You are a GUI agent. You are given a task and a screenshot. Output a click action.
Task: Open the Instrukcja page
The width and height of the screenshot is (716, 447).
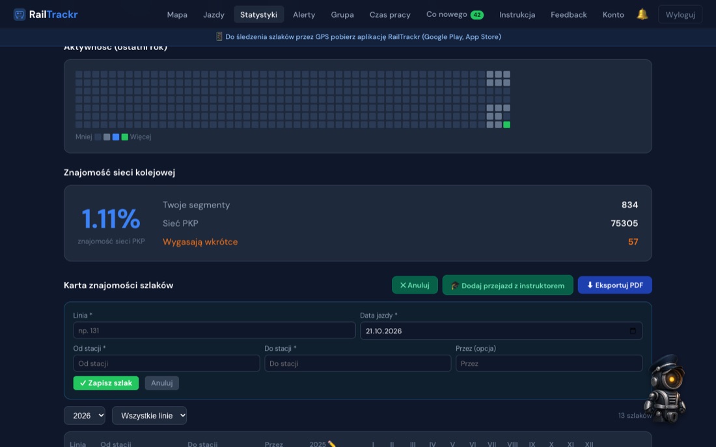[x=517, y=14]
